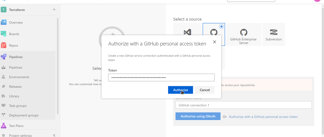Open Library page label
Image resolution: width=324 pixels, height=137 pixels.
coord(14,96)
